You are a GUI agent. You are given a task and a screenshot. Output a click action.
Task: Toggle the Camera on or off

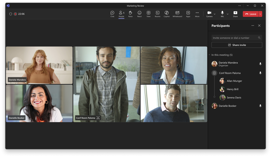(209, 14)
